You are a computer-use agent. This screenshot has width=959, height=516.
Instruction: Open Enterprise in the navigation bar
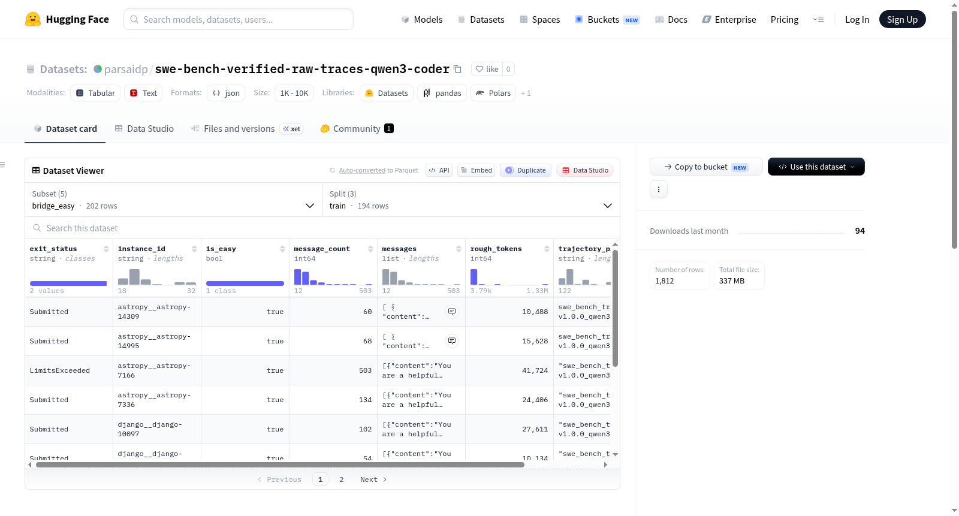tap(729, 20)
